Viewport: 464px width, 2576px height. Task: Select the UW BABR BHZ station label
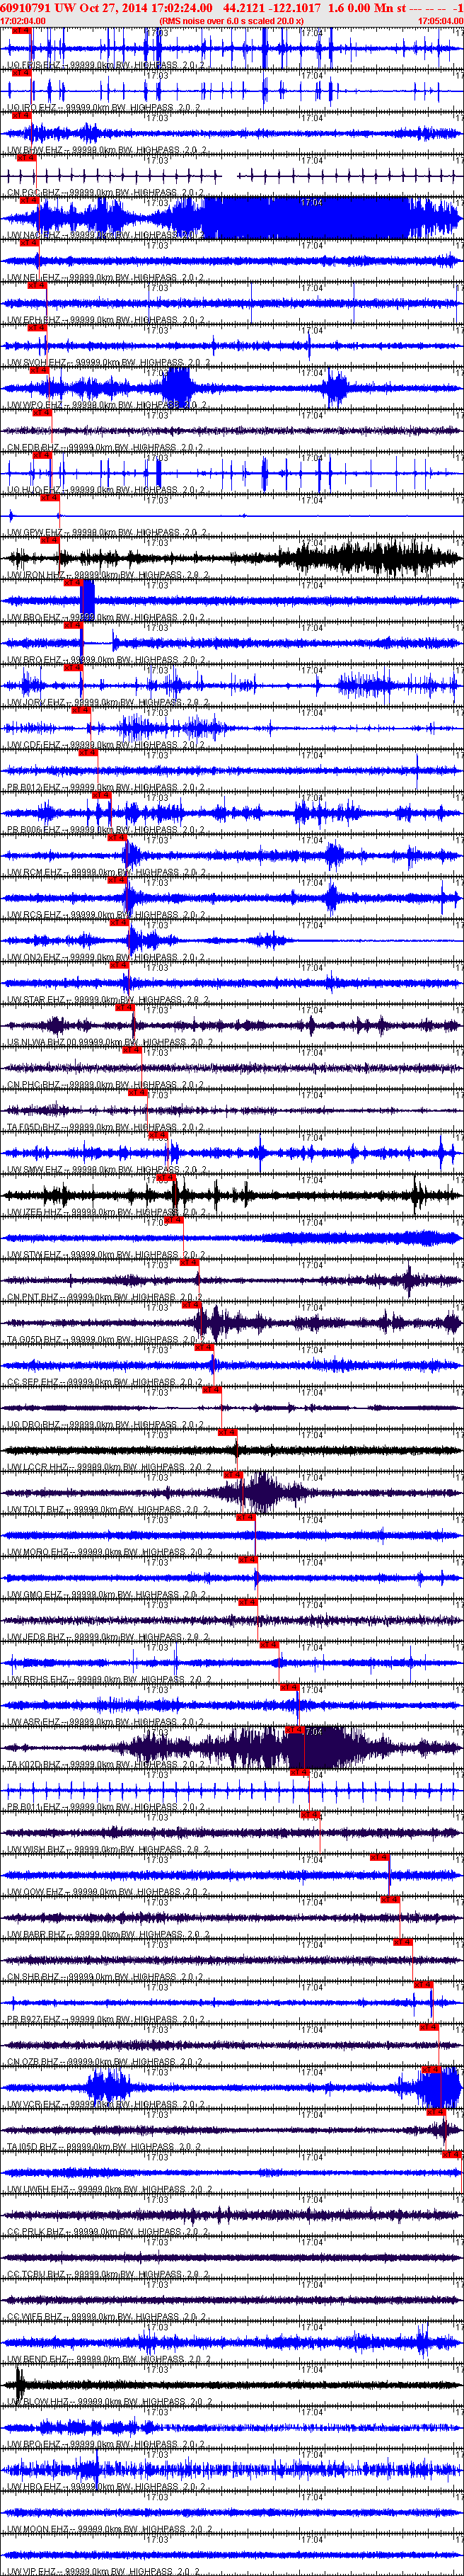pos(109,1935)
